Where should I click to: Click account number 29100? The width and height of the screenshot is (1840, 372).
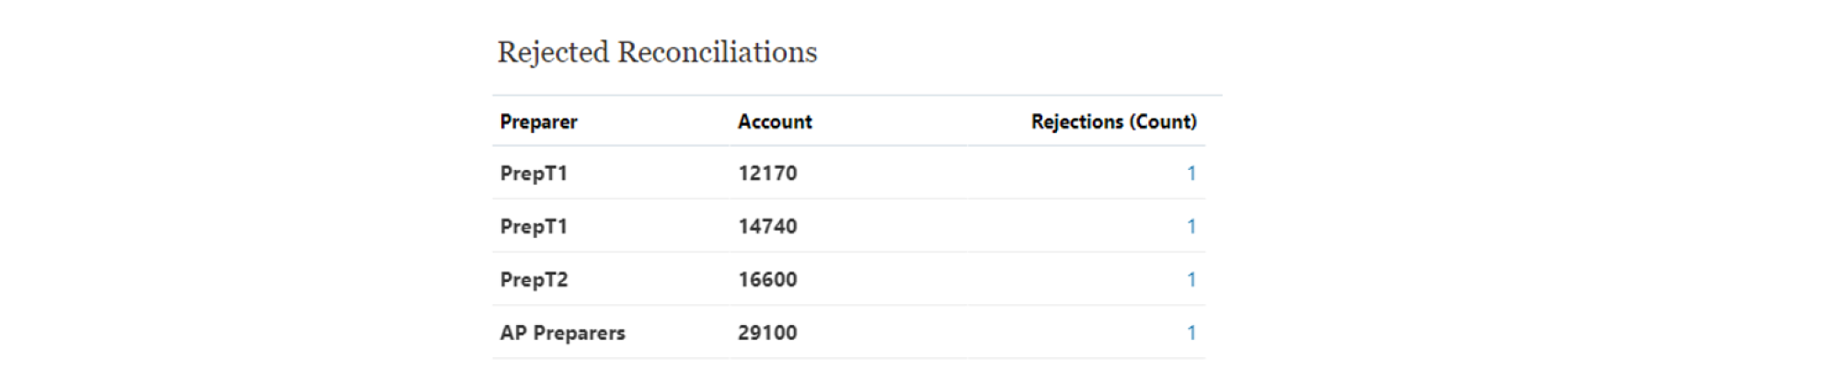767,333
